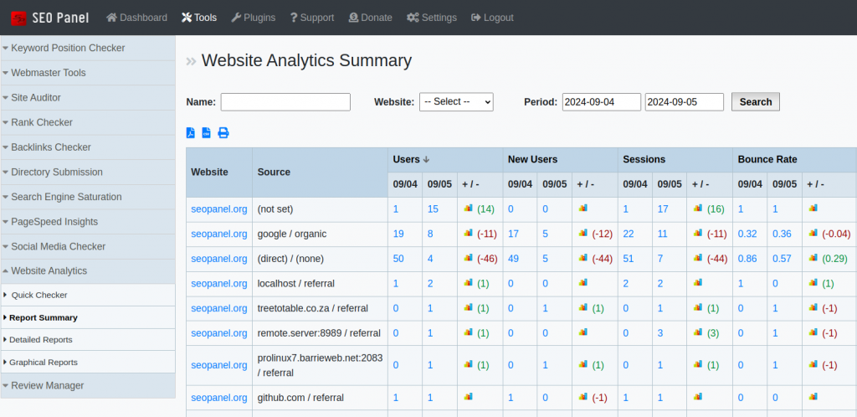This screenshot has width=857, height=417.
Task: Open the Plugins menu
Action: [254, 18]
